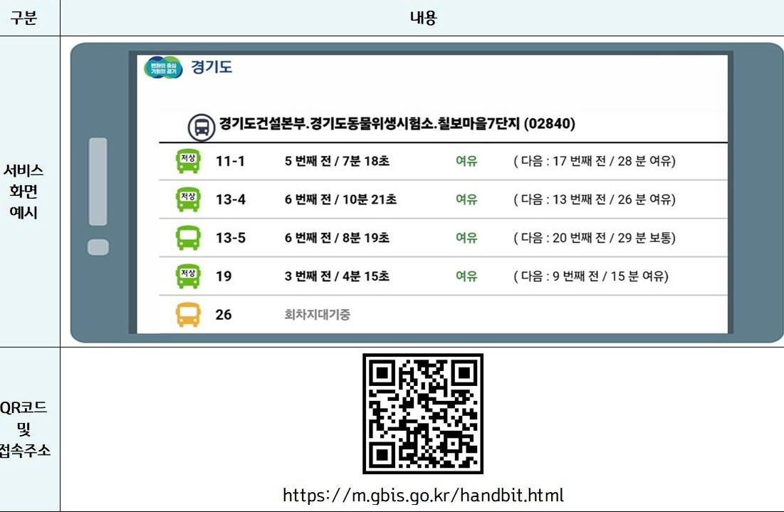Click next-bus info '9 번째 전 / 15 분 여유'

pyautogui.click(x=591, y=276)
